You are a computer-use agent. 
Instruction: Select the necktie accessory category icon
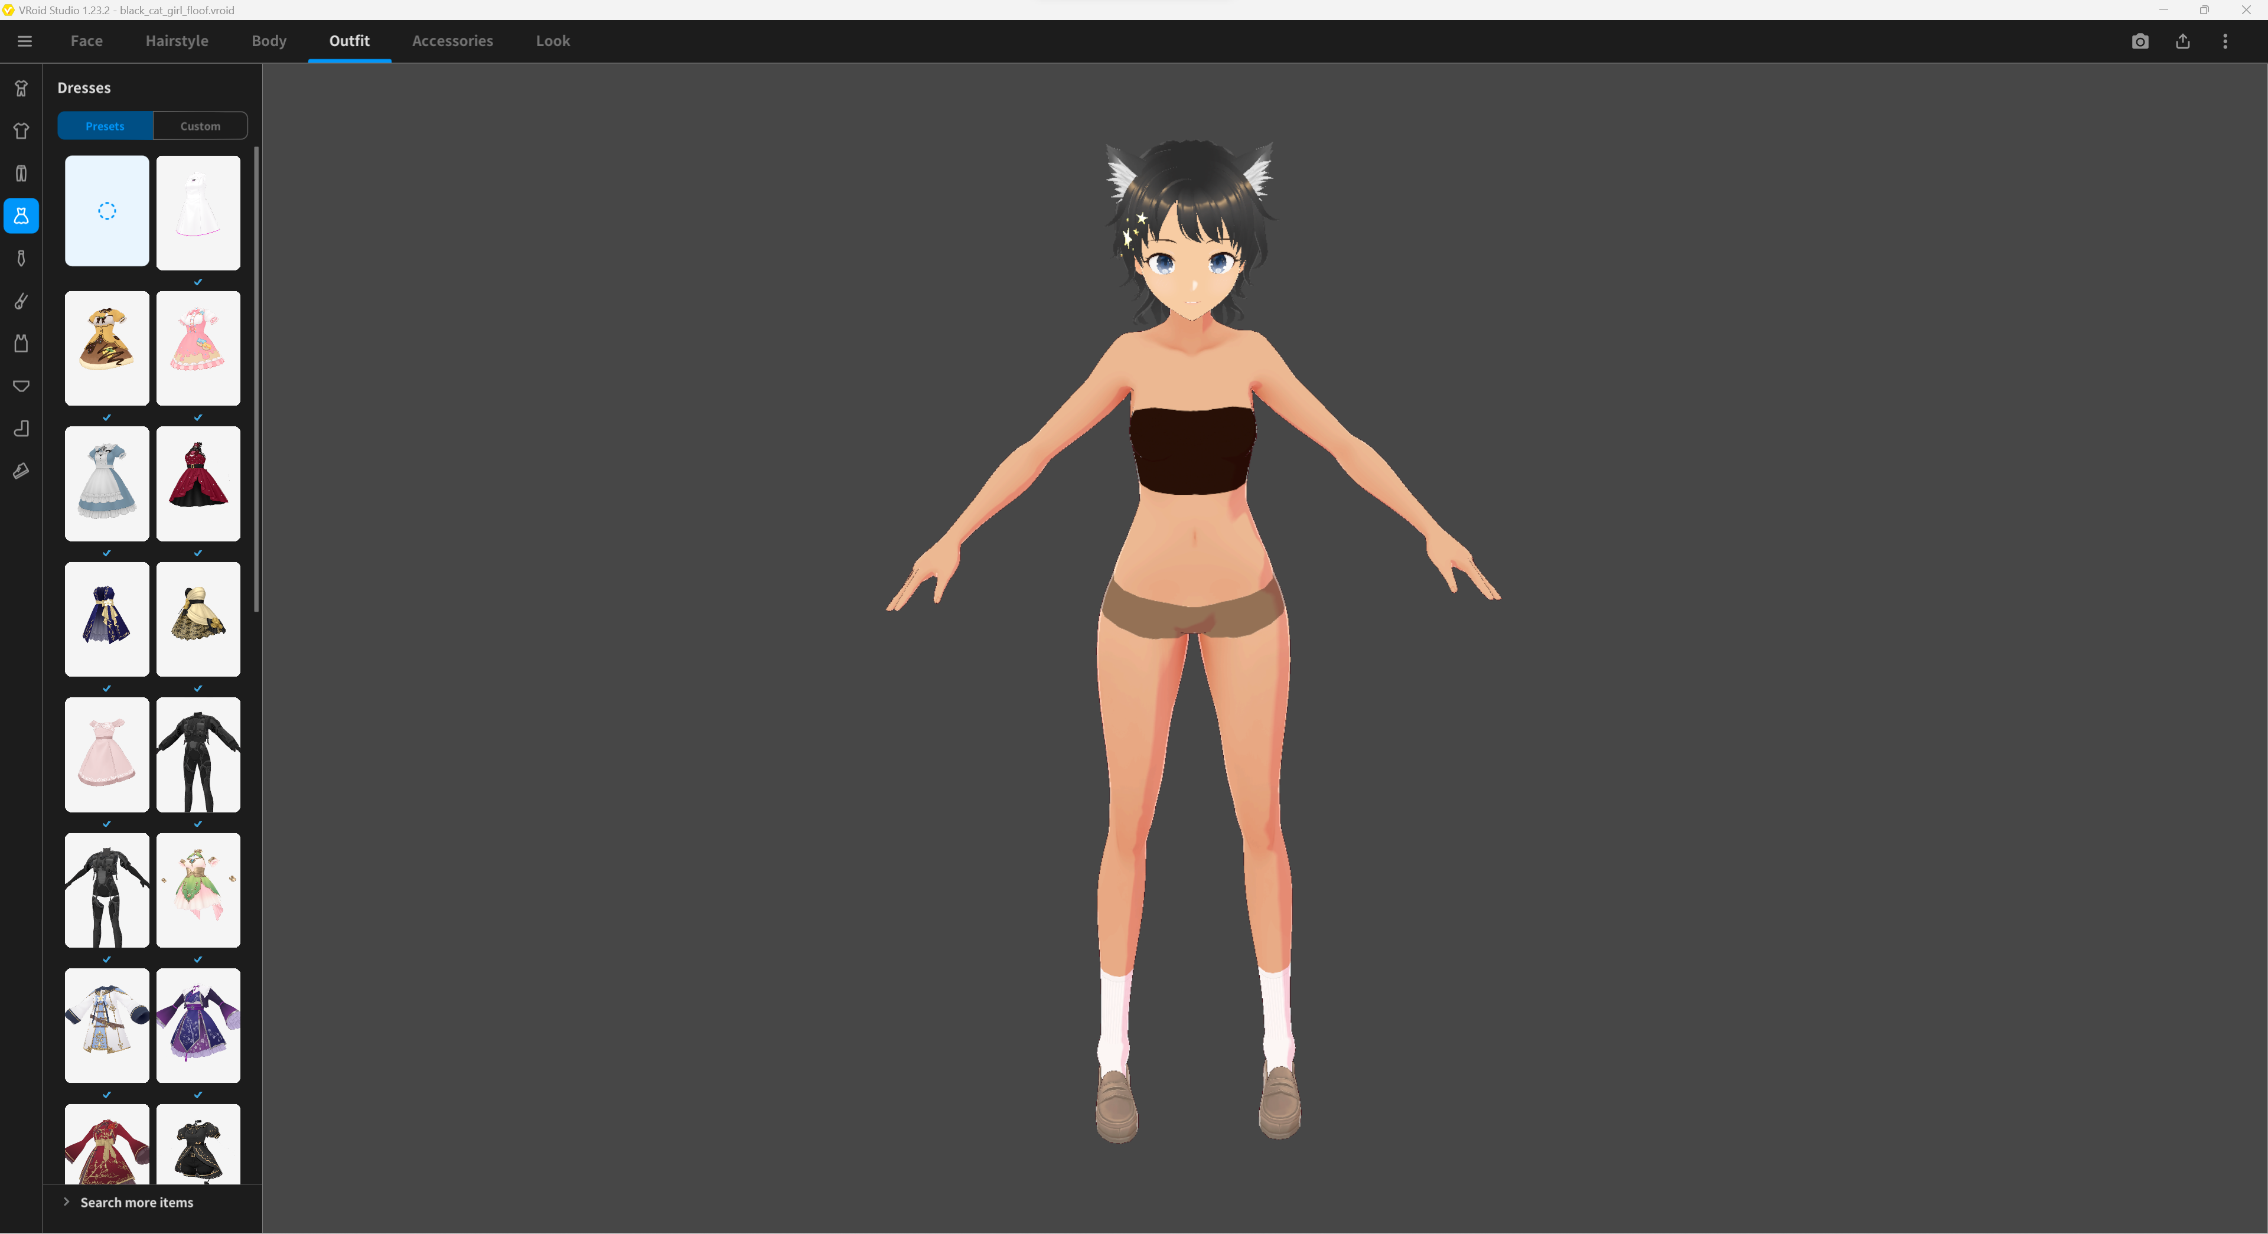coord(21,259)
